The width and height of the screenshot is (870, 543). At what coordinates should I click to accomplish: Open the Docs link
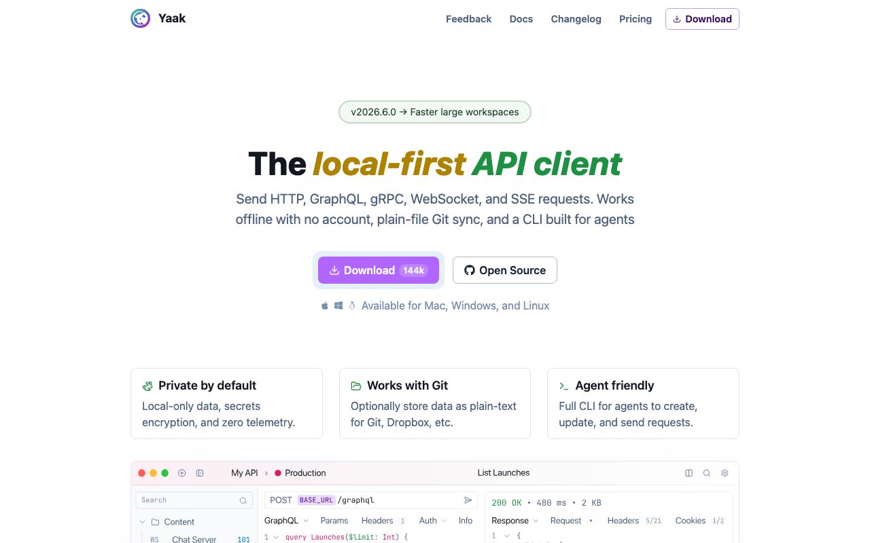point(521,19)
